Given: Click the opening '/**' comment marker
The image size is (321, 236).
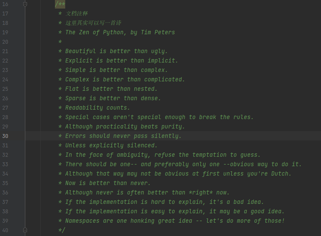Looking at the screenshot, I should [60, 4].
